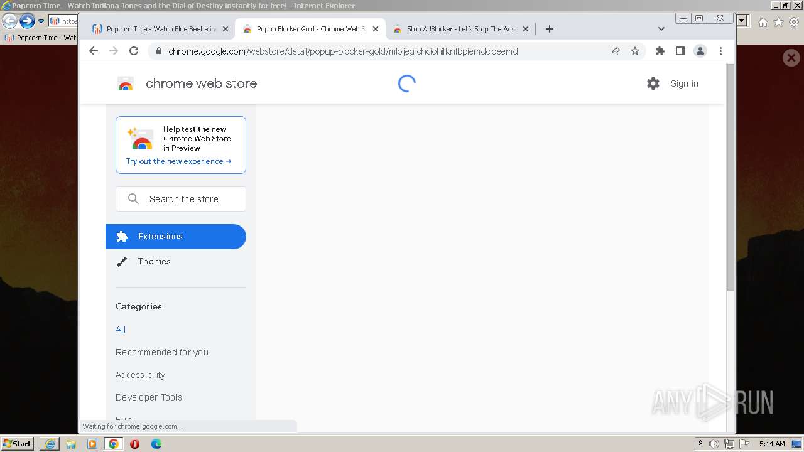Choose the All category
This screenshot has height=452, width=804.
[121, 330]
